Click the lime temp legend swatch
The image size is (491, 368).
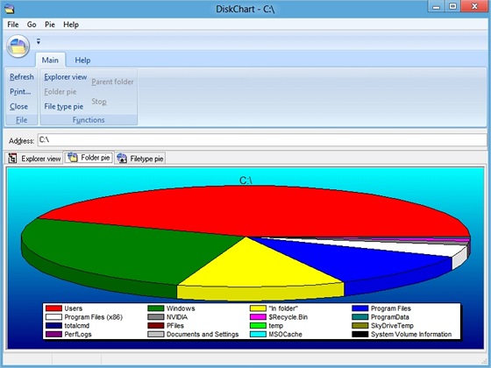pos(258,325)
